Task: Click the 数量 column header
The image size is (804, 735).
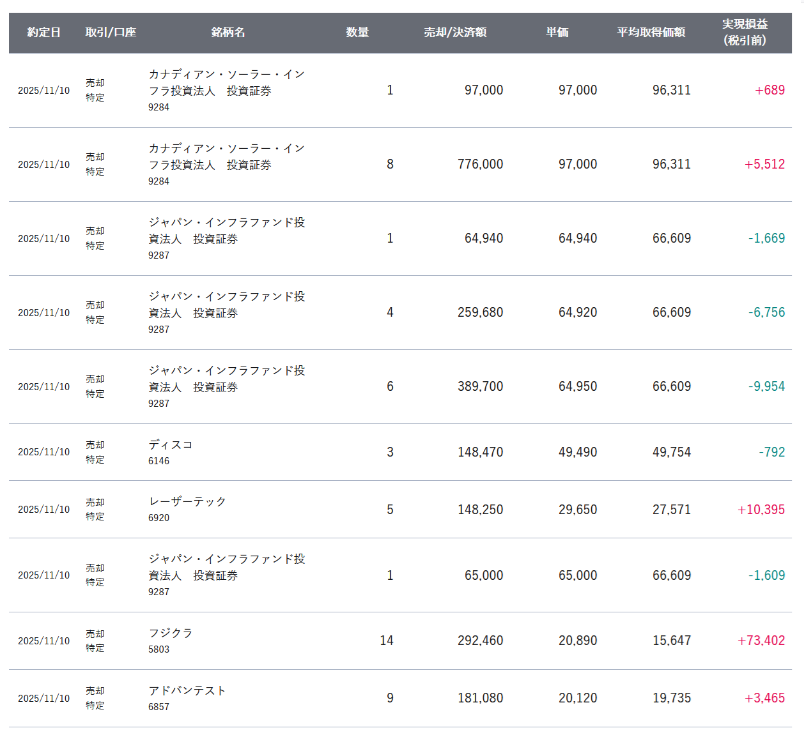Action: coord(357,33)
